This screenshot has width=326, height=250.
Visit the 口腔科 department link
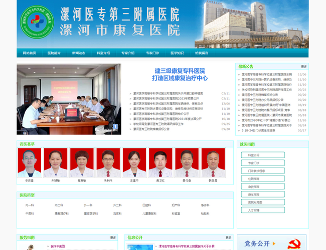click(146, 205)
